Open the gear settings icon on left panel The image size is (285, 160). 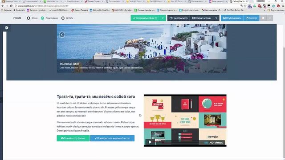(x=7, y=28)
